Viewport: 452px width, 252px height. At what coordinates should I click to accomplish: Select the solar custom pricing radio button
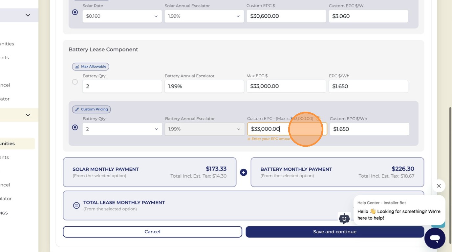point(75,12)
